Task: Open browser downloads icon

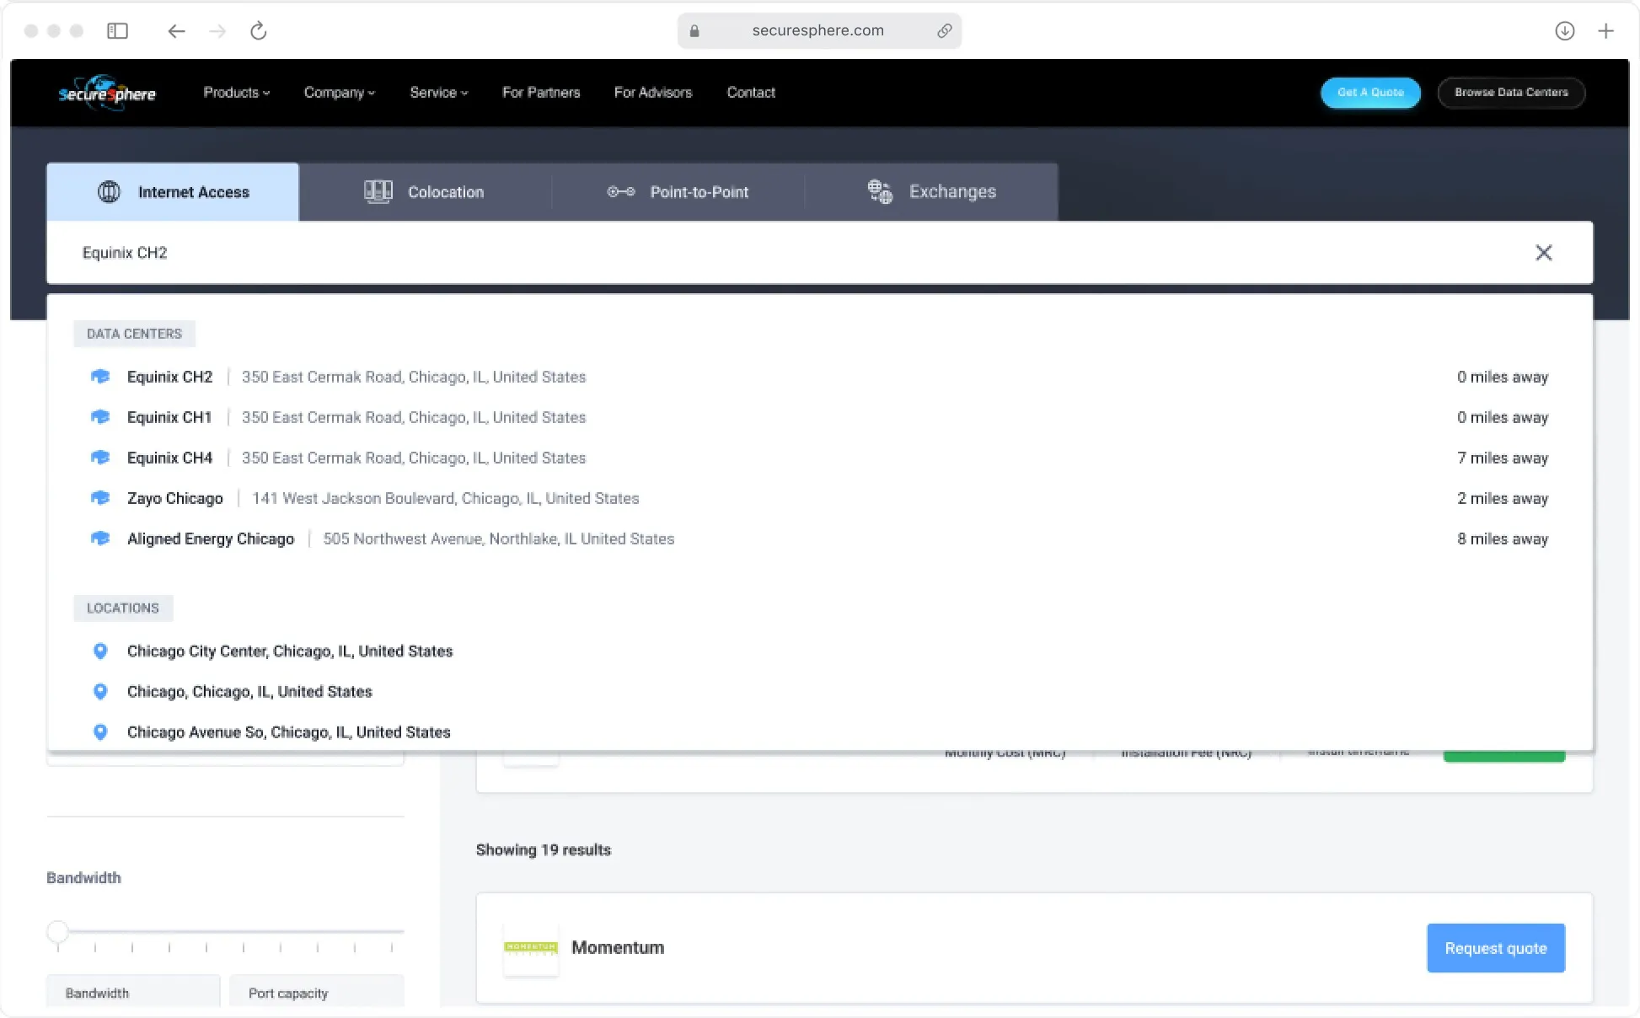Action: (1564, 31)
